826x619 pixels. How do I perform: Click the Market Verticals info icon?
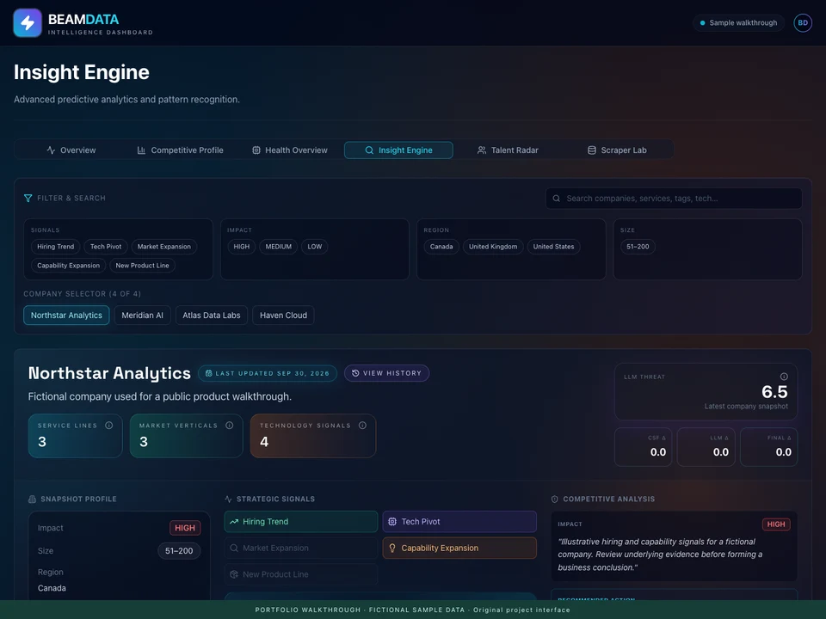(229, 426)
